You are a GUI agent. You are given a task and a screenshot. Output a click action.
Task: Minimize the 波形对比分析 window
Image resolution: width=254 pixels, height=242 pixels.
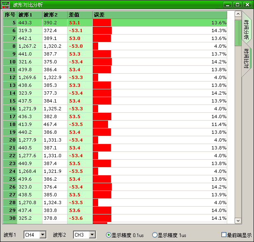point(228,5)
